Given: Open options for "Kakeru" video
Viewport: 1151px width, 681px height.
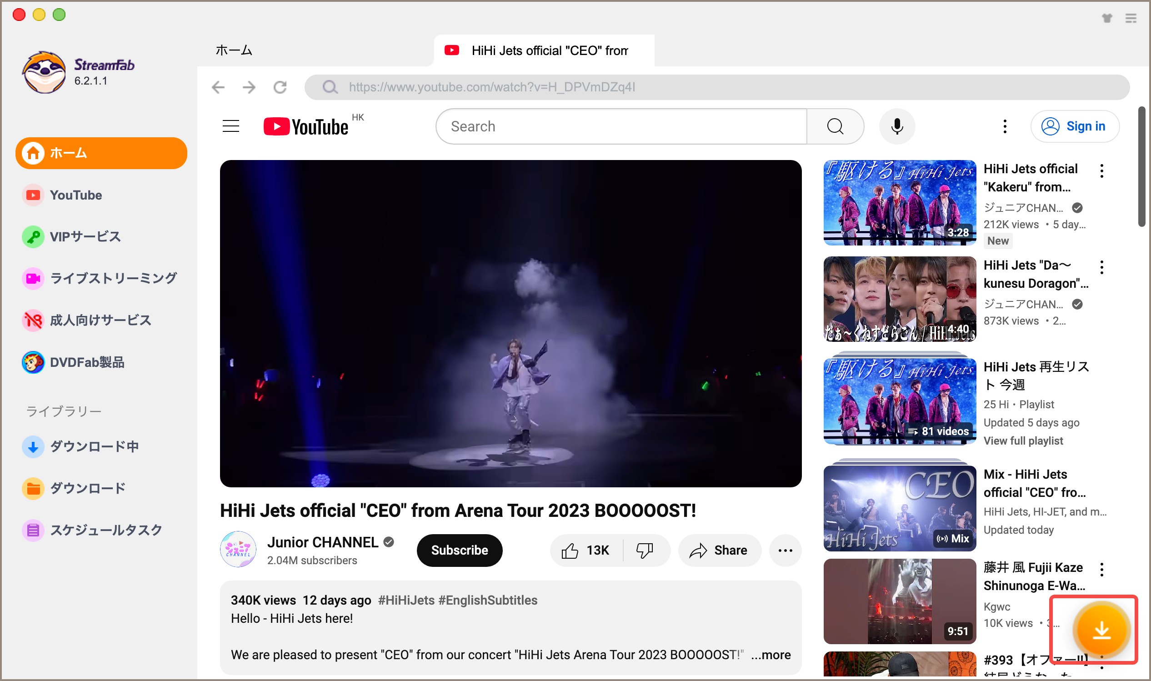Looking at the screenshot, I should [x=1101, y=171].
